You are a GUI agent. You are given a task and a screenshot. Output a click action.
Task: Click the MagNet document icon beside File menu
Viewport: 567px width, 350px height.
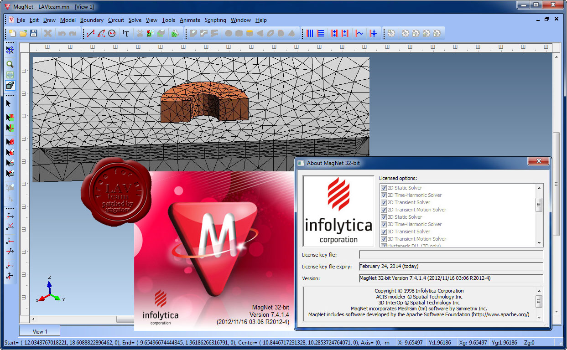tap(11, 20)
